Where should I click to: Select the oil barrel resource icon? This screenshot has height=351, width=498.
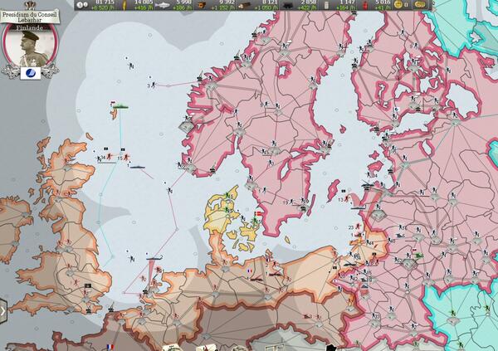point(326,5)
